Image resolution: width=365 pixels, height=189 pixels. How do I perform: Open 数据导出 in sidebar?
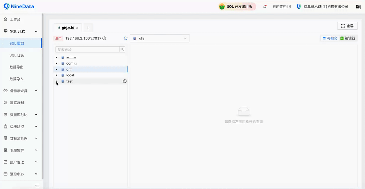[17, 67]
